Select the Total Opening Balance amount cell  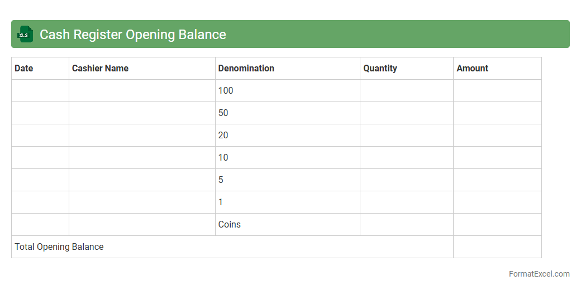click(x=497, y=246)
